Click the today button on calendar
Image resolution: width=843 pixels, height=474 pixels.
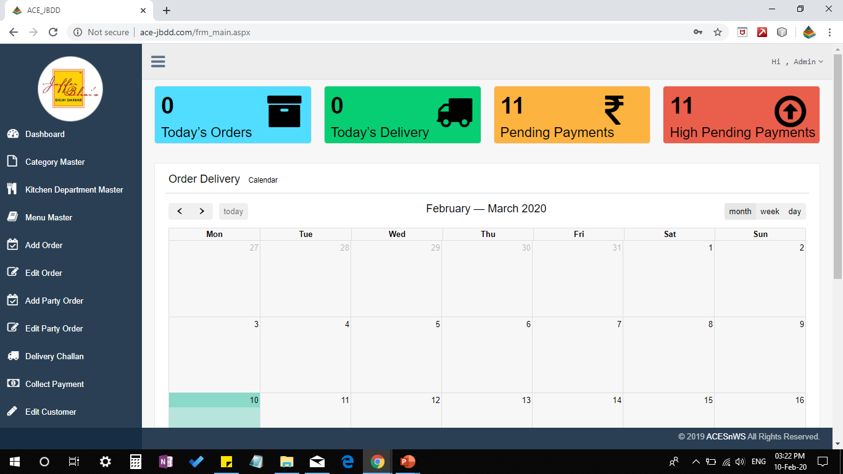pyautogui.click(x=233, y=212)
